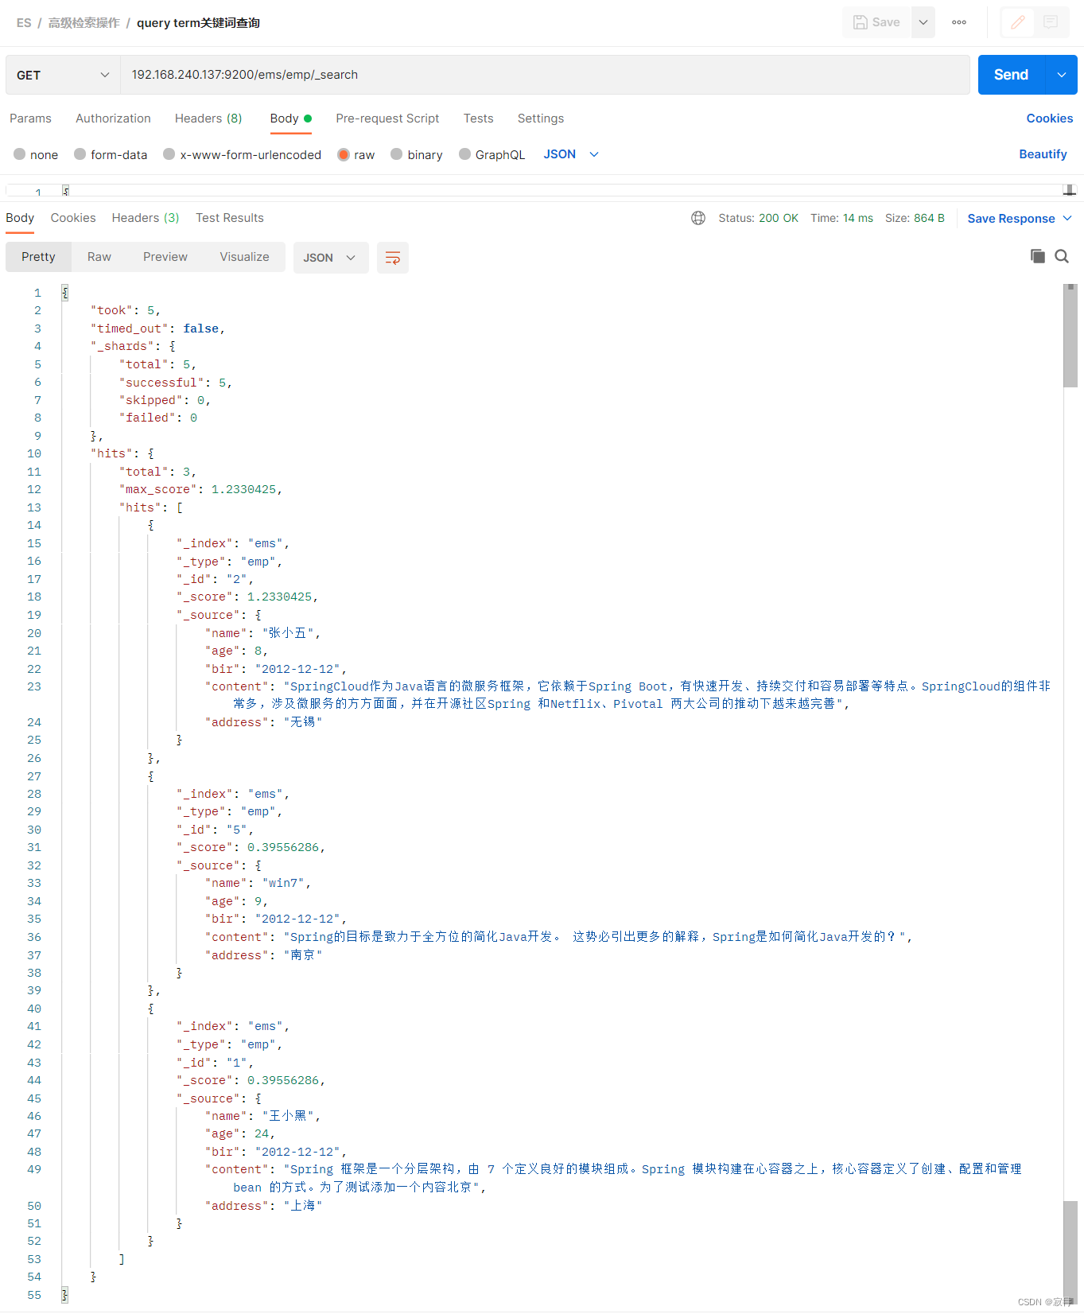This screenshot has height=1314, width=1084.
Task: Copy the response with the copy icon
Action: pos(1037,256)
